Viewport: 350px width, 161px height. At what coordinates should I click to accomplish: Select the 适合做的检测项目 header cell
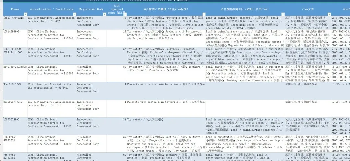tap(245, 9)
